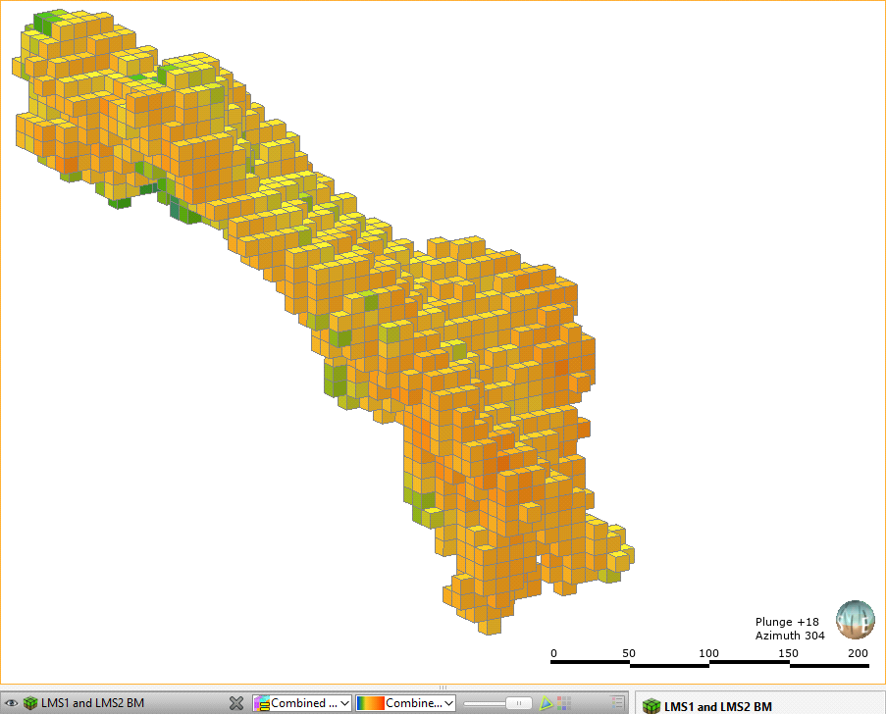Click the properties panel cube icon
This screenshot has width=886, height=714.
pos(650,706)
